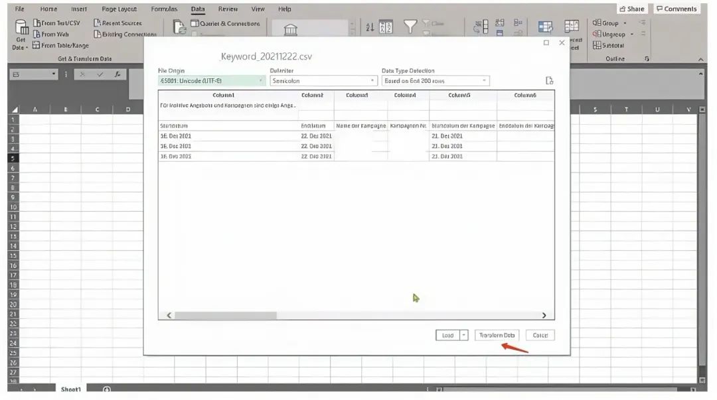Click the Insert Function fx icon
717x400 pixels.
(x=117, y=74)
